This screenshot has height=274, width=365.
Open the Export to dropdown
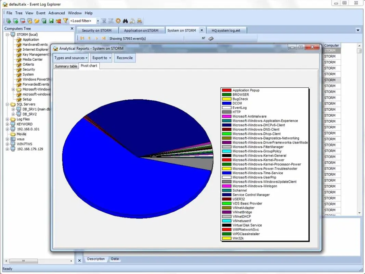click(101, 58)
